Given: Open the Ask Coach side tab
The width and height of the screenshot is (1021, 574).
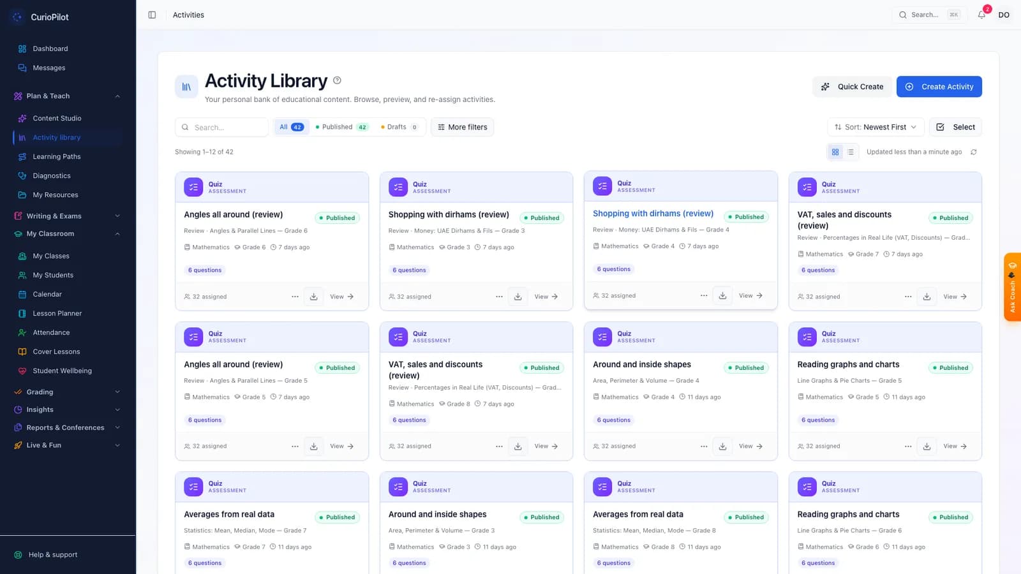Looking at the screenshot, I should [x=1012, y=287].
